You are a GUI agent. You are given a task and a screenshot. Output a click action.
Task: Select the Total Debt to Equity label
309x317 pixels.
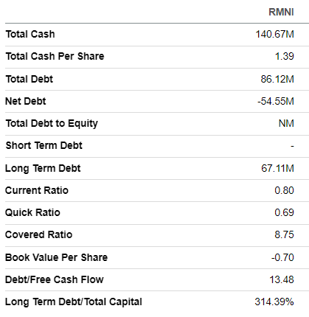point(52,124)
